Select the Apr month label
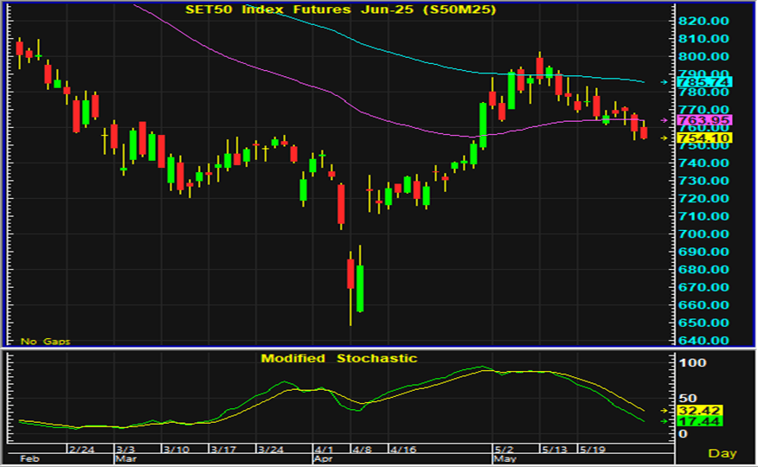 (326, 461)
